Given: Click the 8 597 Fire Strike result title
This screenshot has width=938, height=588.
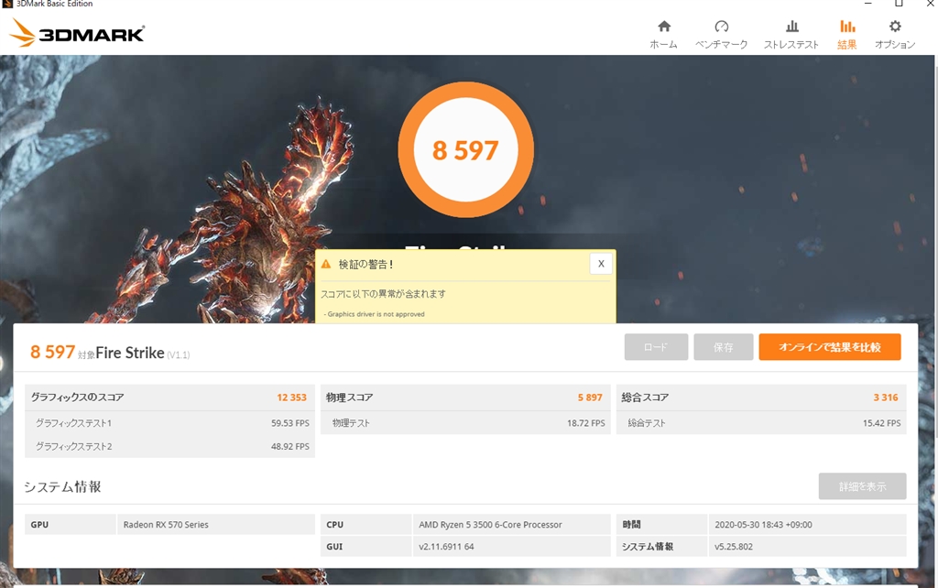Looking at the screenshot, I should click(x=110, y=353).
